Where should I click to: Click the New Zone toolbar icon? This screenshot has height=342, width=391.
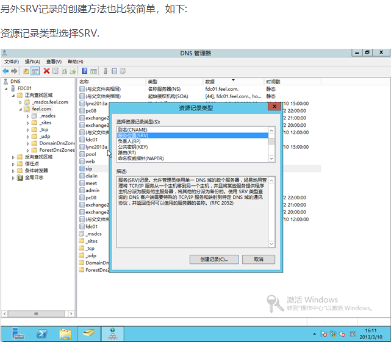click(x=114, y=71)
